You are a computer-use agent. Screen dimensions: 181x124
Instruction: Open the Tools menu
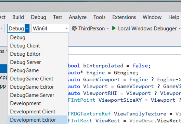click(99, 17)
